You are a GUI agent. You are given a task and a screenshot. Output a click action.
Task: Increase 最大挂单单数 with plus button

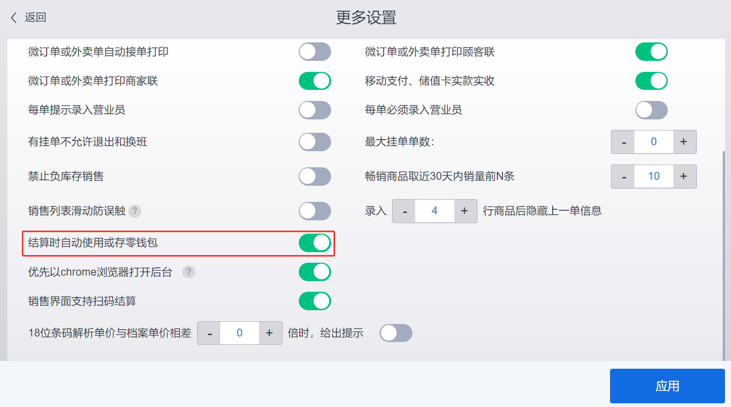point(684,142)
